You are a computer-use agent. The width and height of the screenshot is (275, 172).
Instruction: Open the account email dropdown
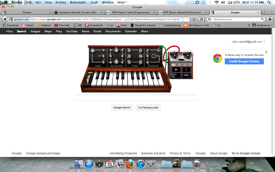tap(248, 42)
